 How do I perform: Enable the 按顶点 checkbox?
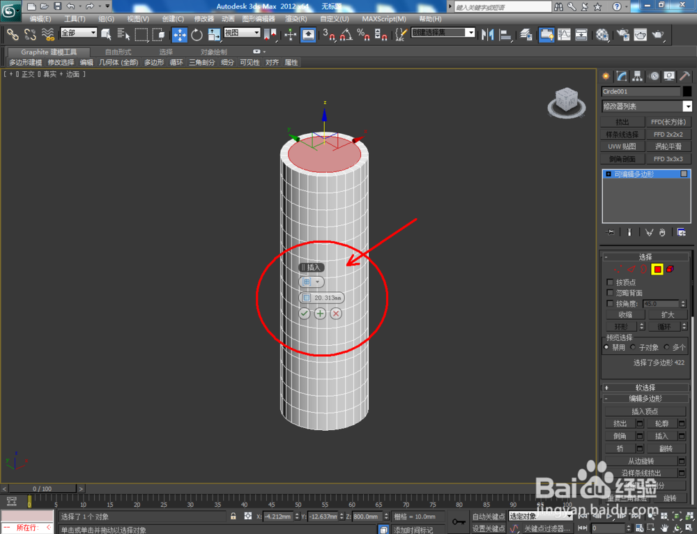610,282
